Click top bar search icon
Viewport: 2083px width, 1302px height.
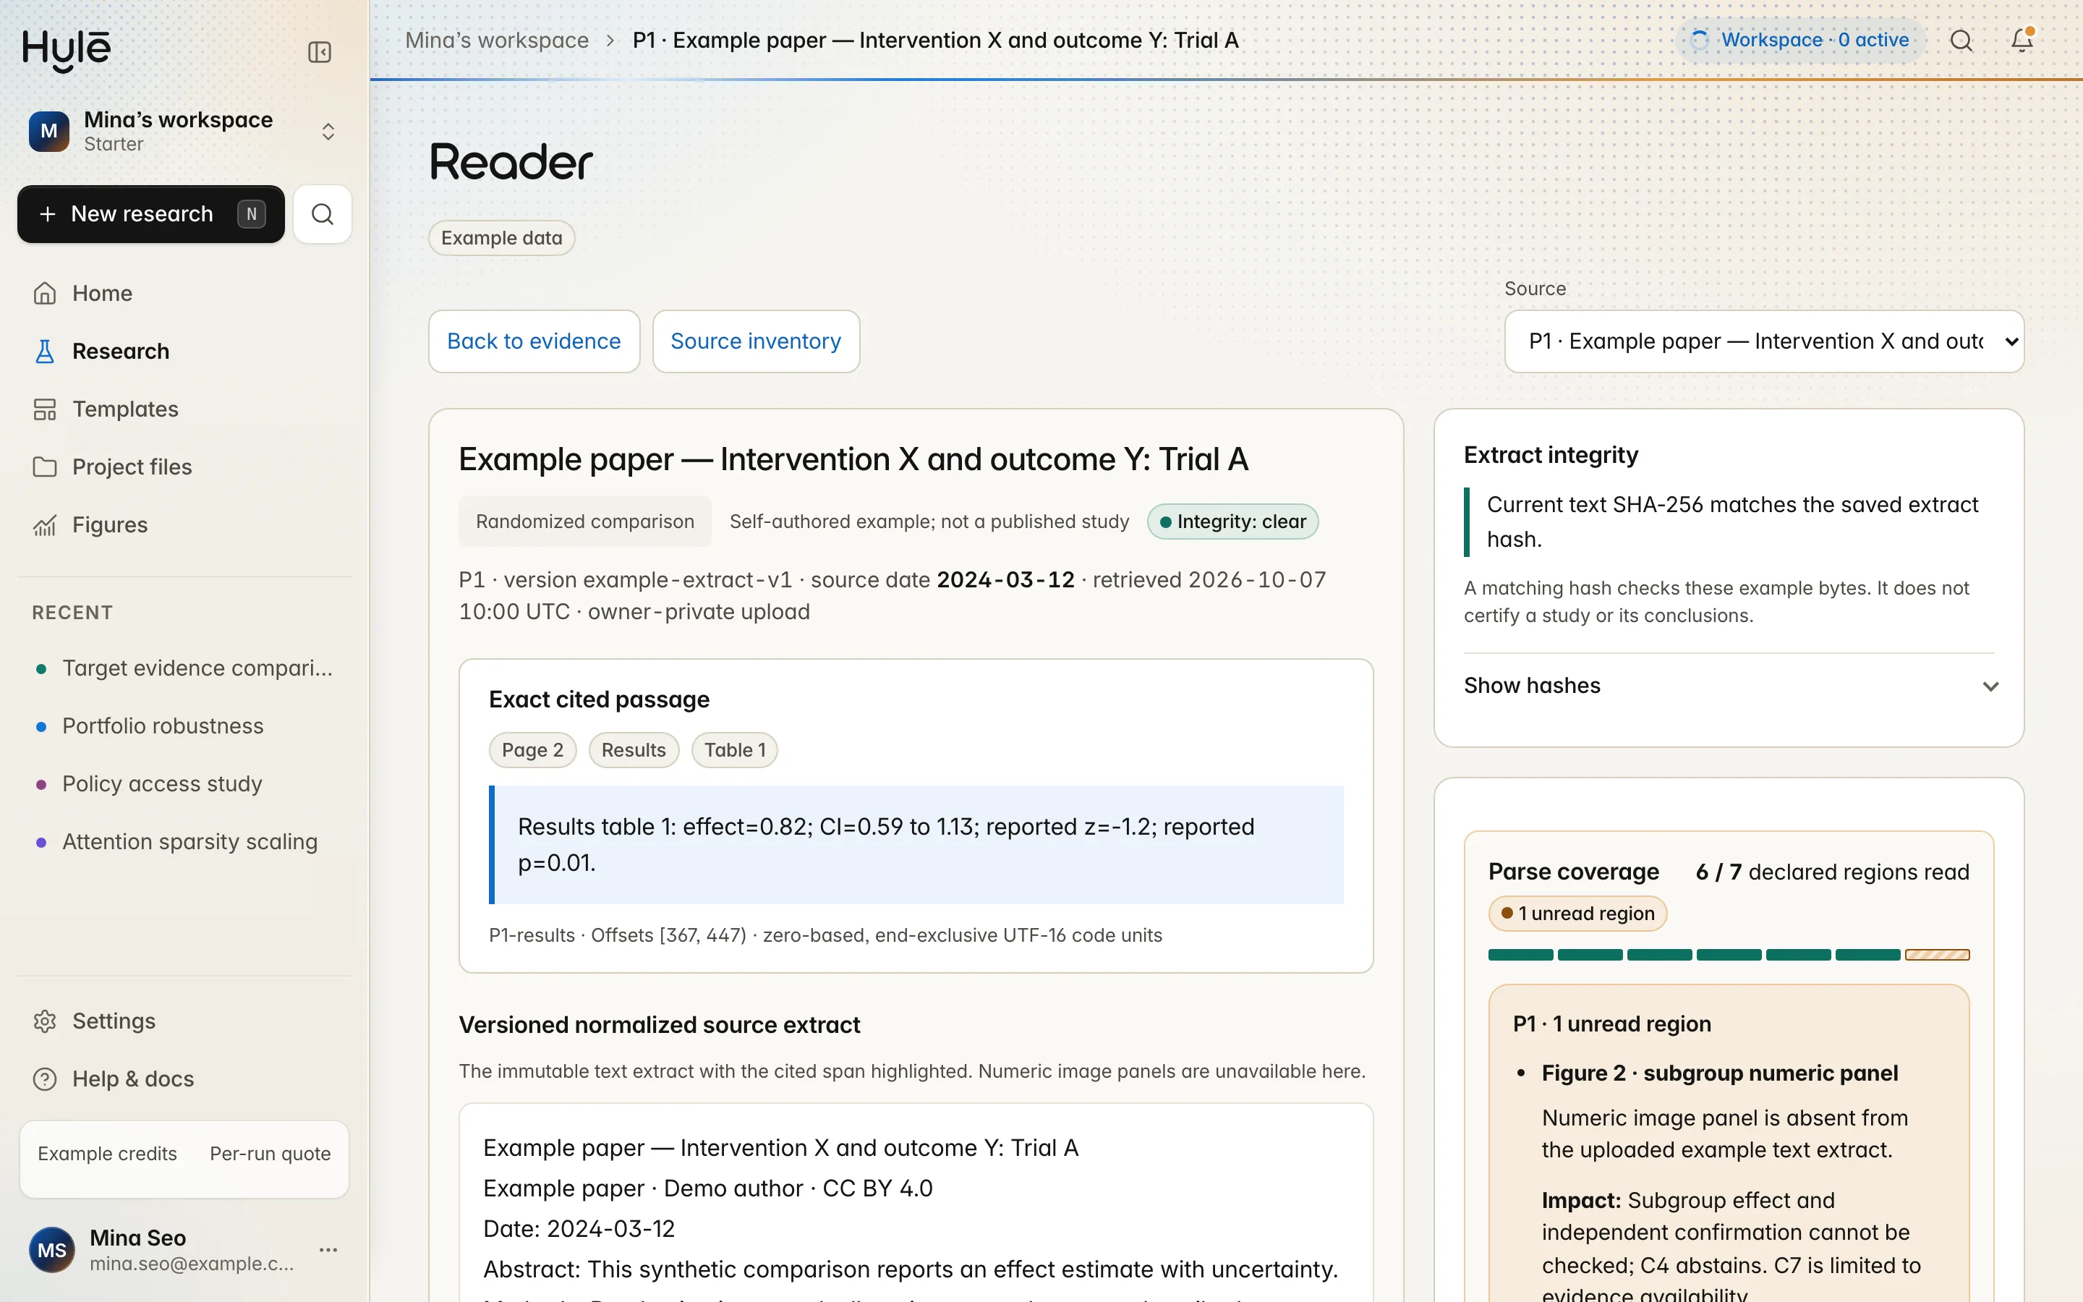coord(1961,41)
